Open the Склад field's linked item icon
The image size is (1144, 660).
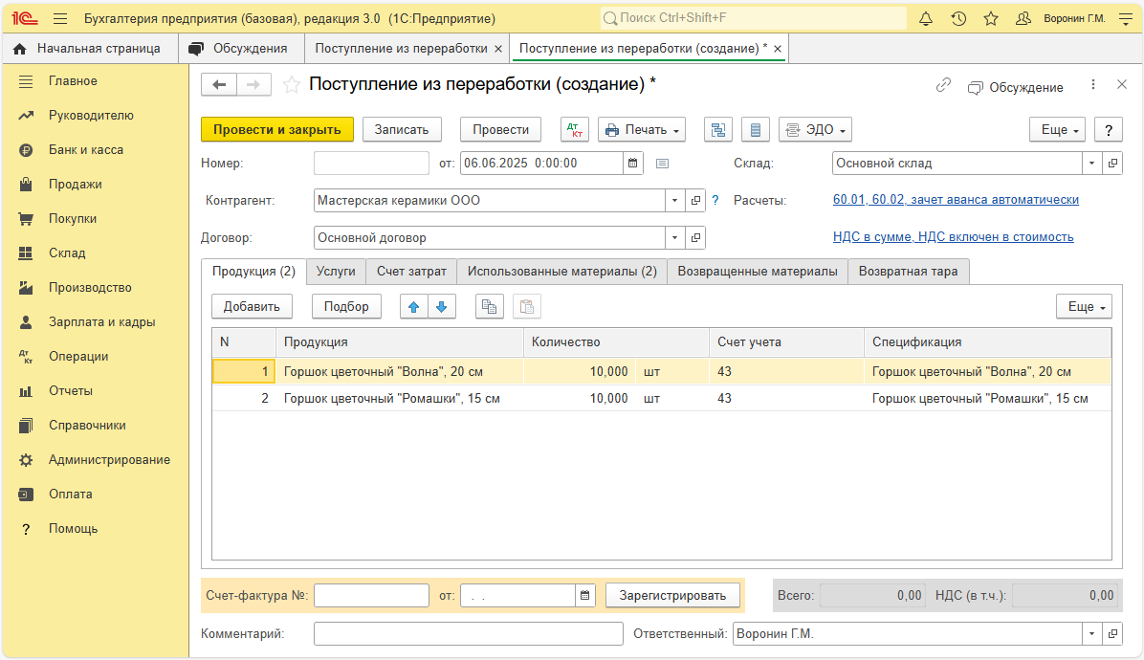point(1112,164)
